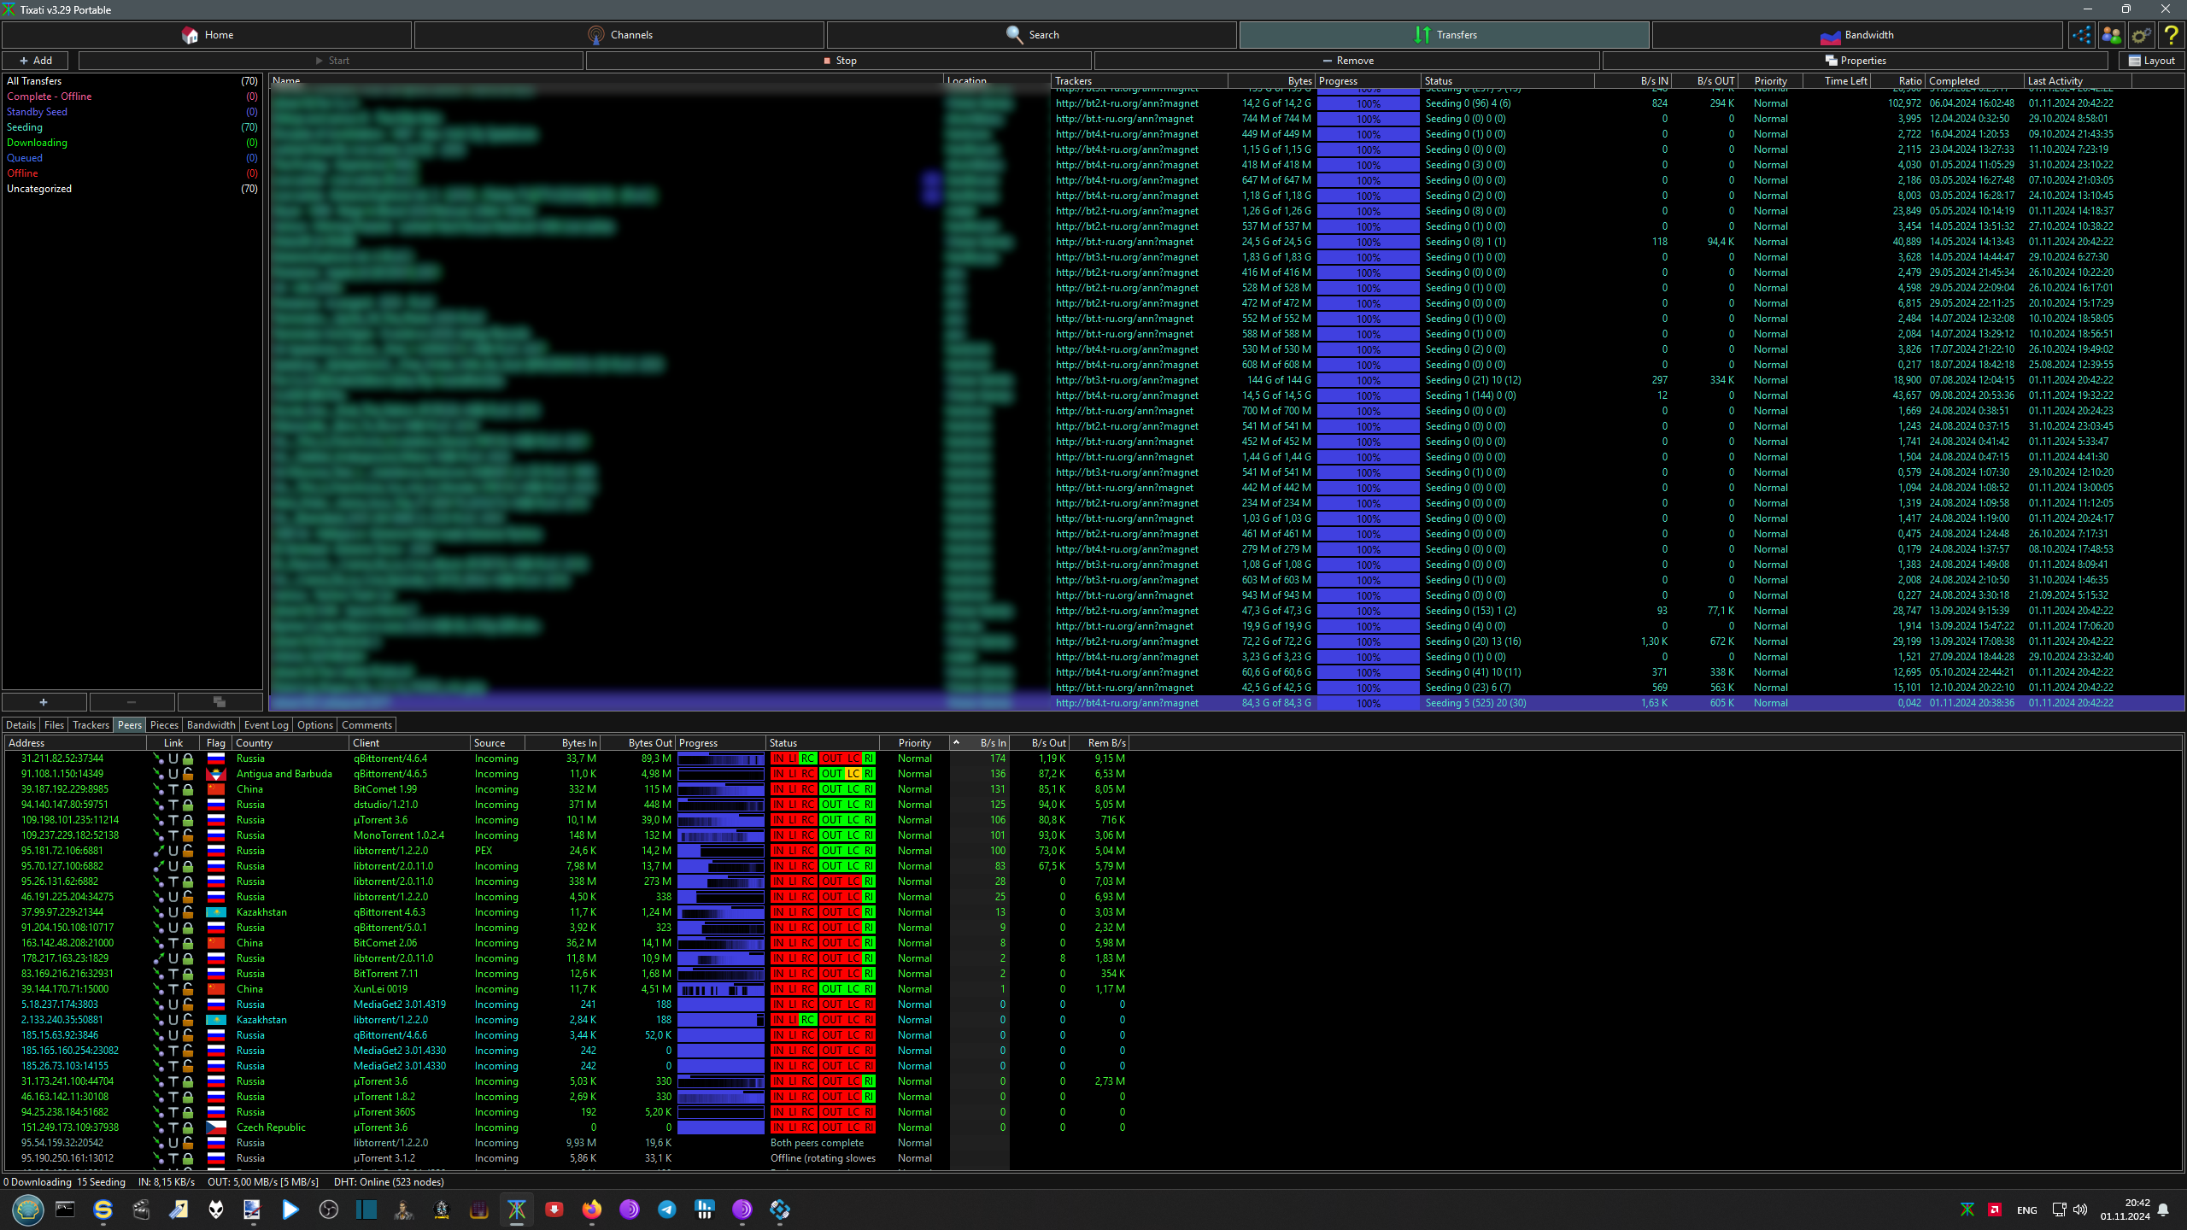Switch to the Pieces tab
The image size is (2187, 1230).
click(164, 725)
